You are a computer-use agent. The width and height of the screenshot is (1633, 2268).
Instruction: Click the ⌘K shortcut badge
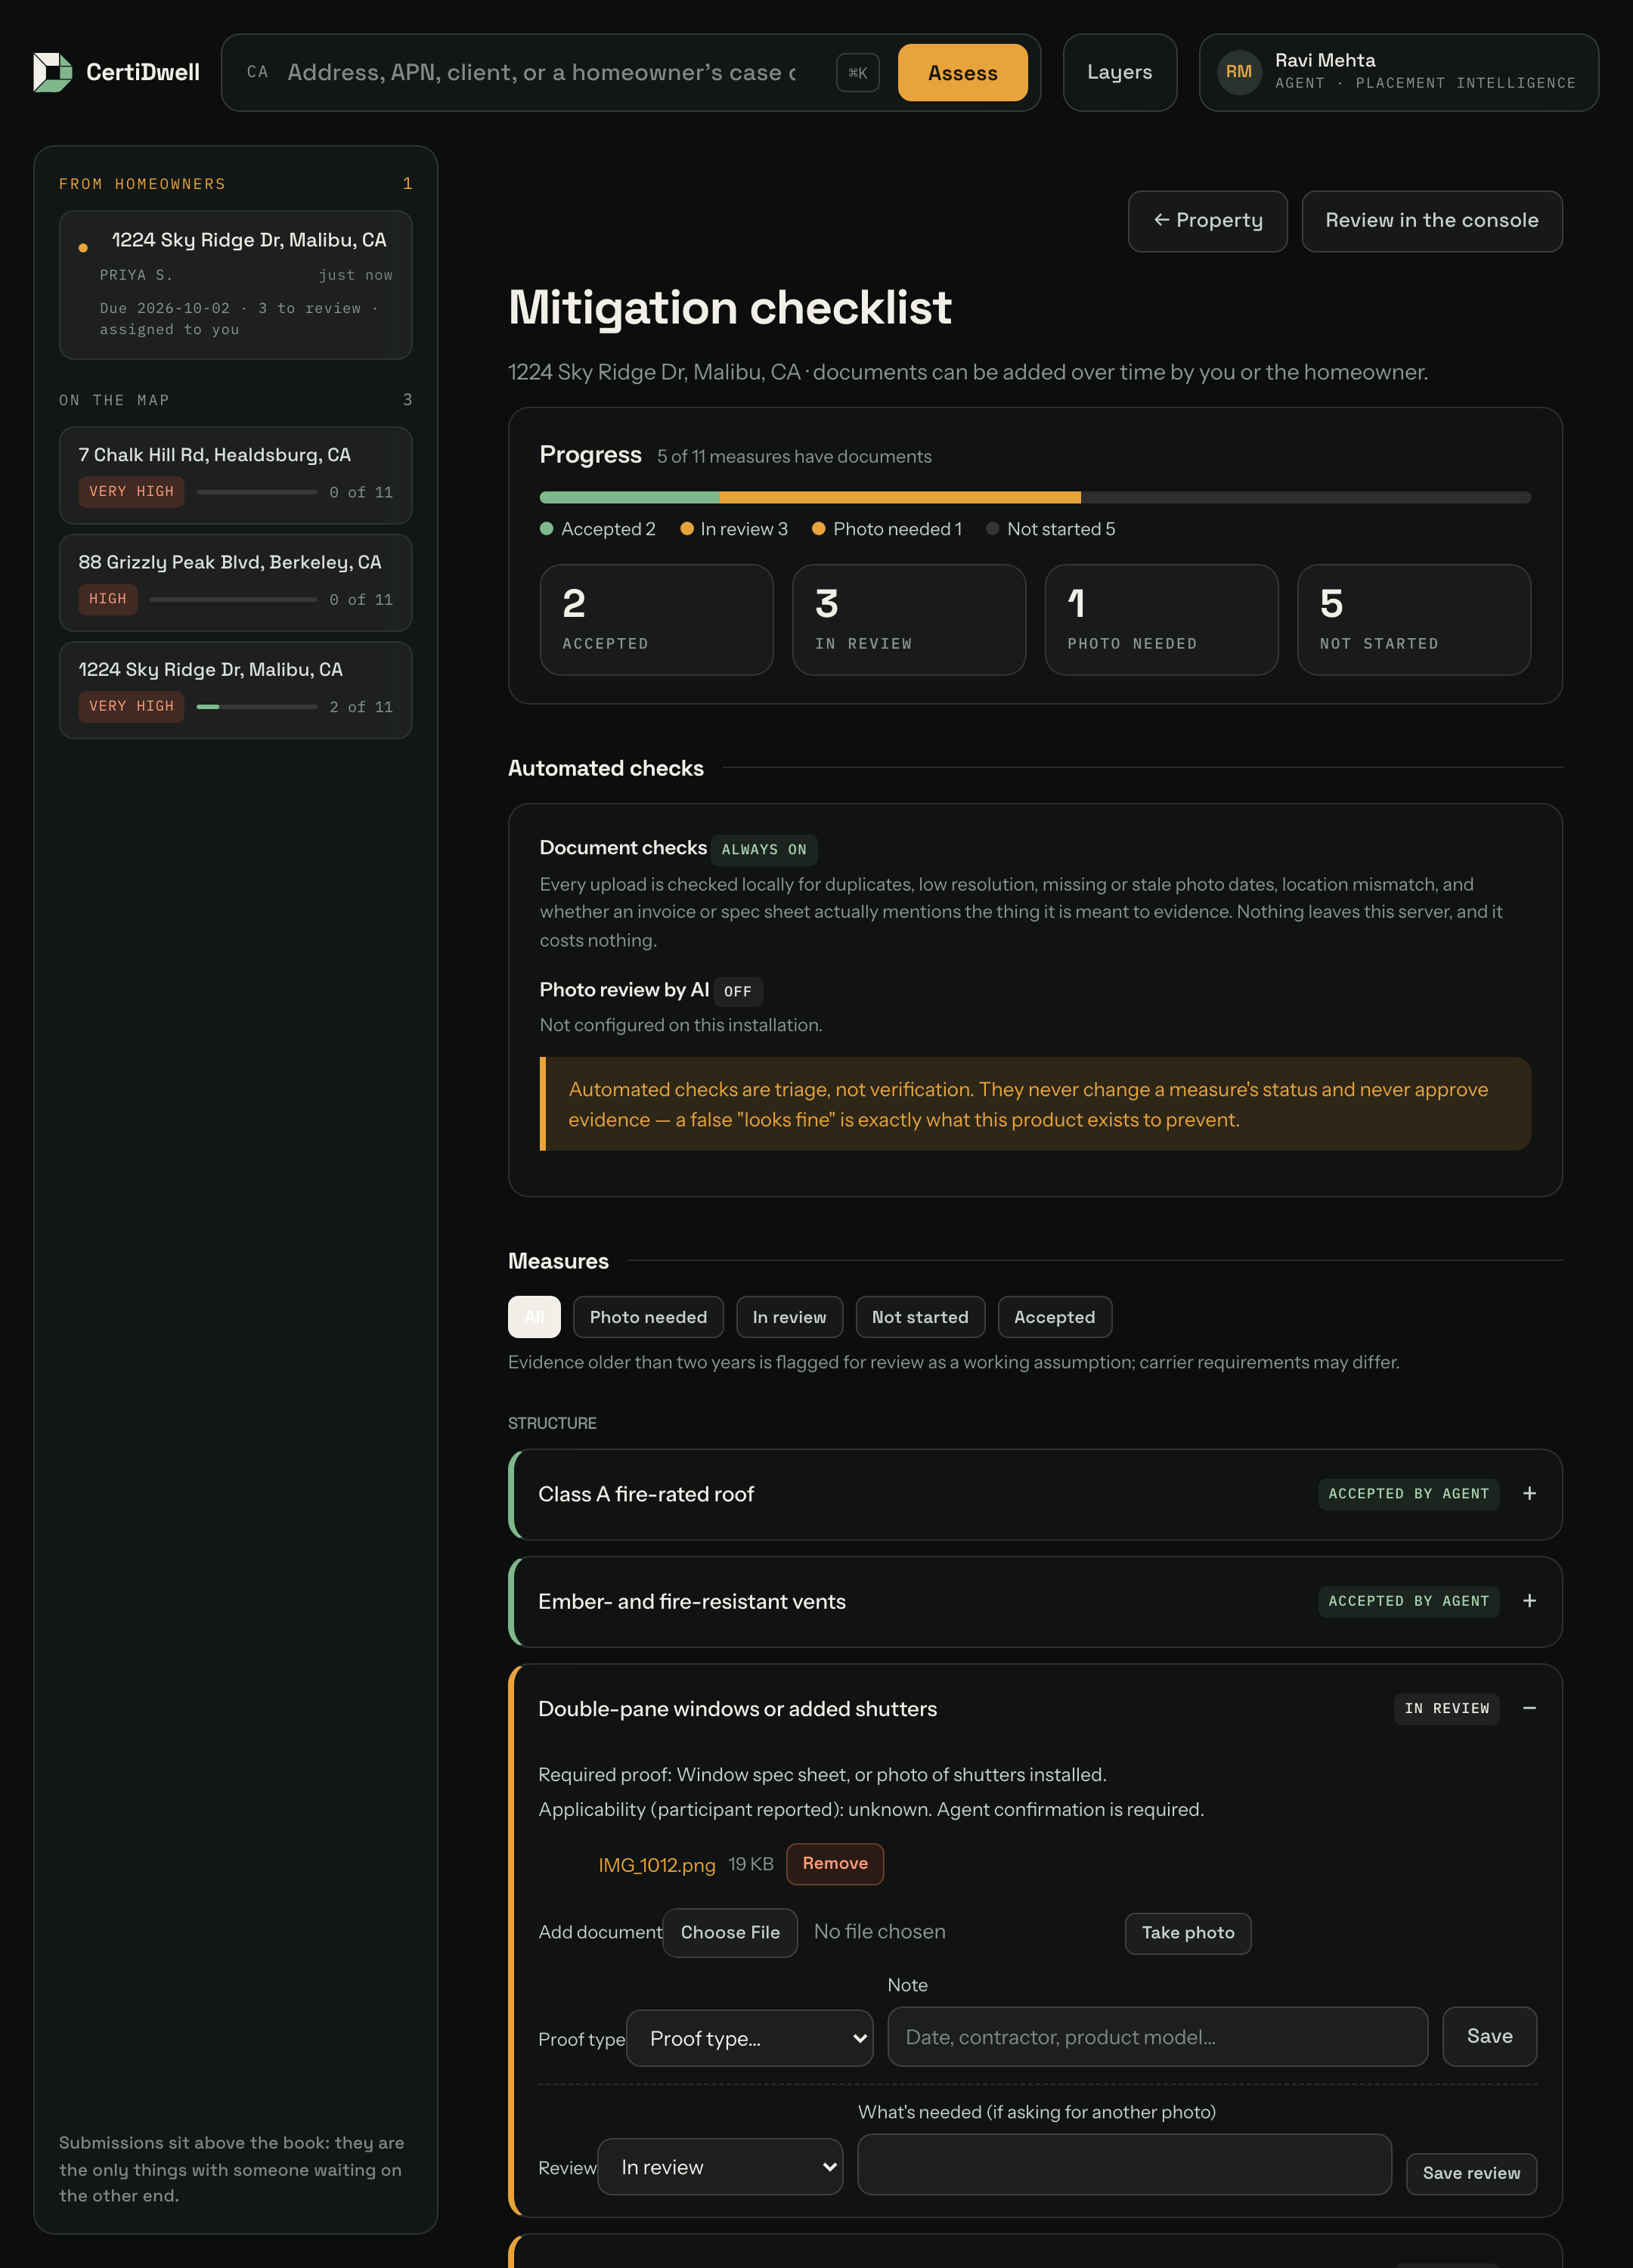[x=857, y=72]
